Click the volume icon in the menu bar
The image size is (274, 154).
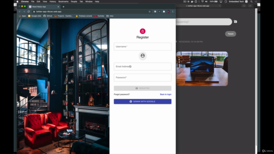pos(206,2)
